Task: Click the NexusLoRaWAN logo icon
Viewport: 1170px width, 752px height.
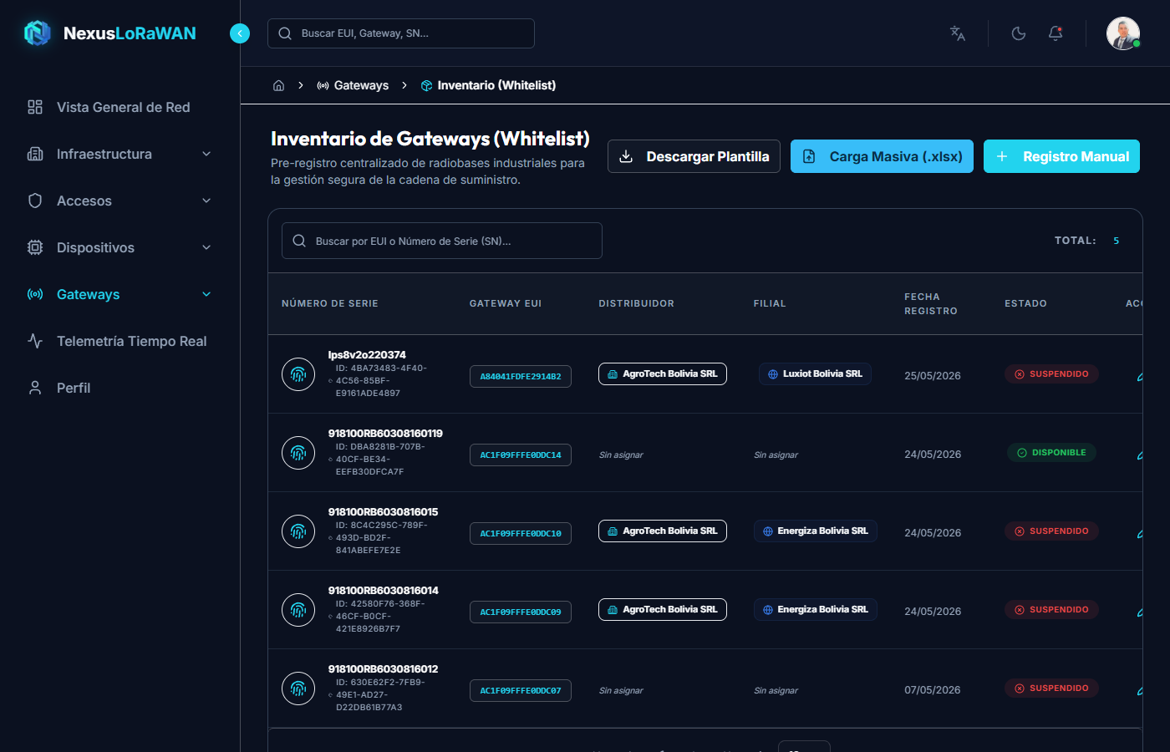Action: (38, 33)
